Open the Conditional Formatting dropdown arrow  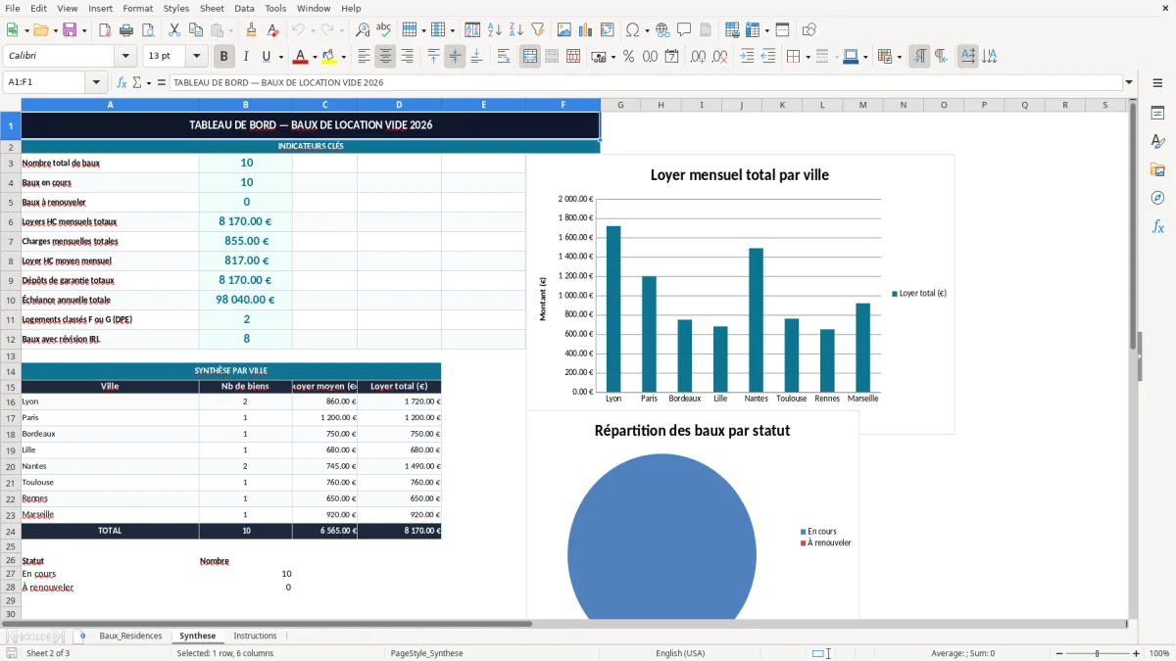pyautogui.click(x=899, y=57)
